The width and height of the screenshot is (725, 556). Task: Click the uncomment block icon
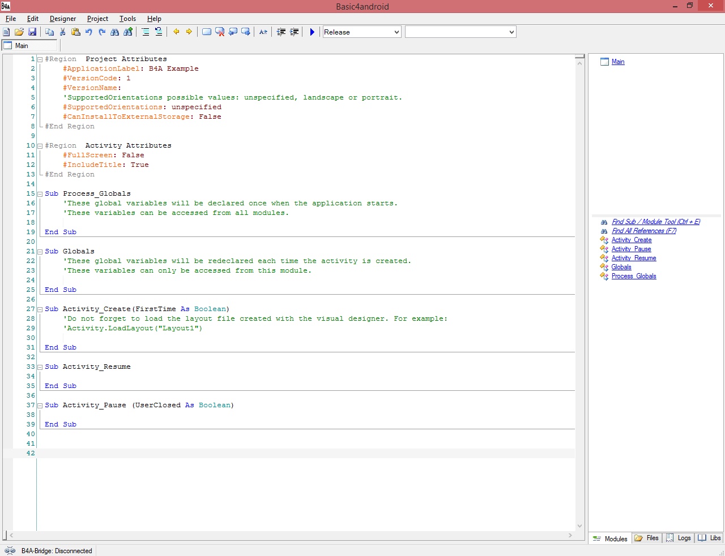tap(159, 32)
